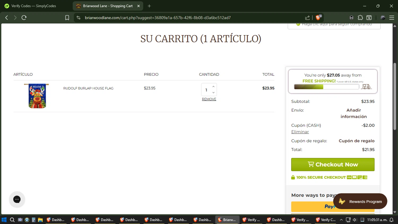The height and width of the screenshot is (224, 398).
Task: Close the Briarwood Lane tab
Action: point(139,6)
